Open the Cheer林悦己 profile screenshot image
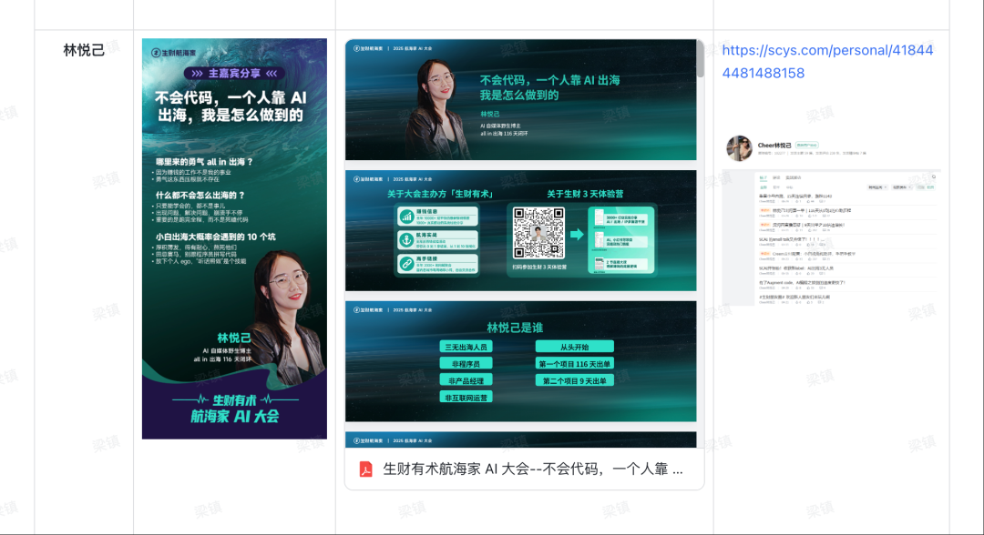The image size is (984, 535). [x=832, y=220]
